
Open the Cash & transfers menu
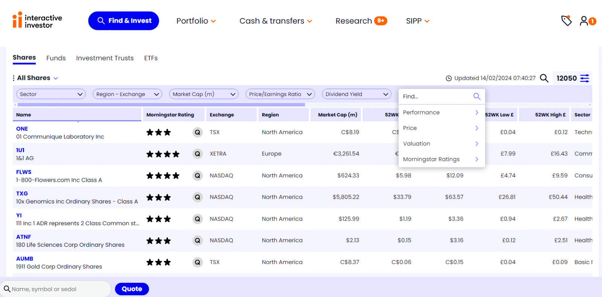276,21
